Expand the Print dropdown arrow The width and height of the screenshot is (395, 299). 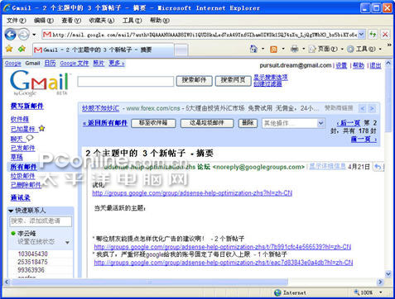click(x=303, y=49)
